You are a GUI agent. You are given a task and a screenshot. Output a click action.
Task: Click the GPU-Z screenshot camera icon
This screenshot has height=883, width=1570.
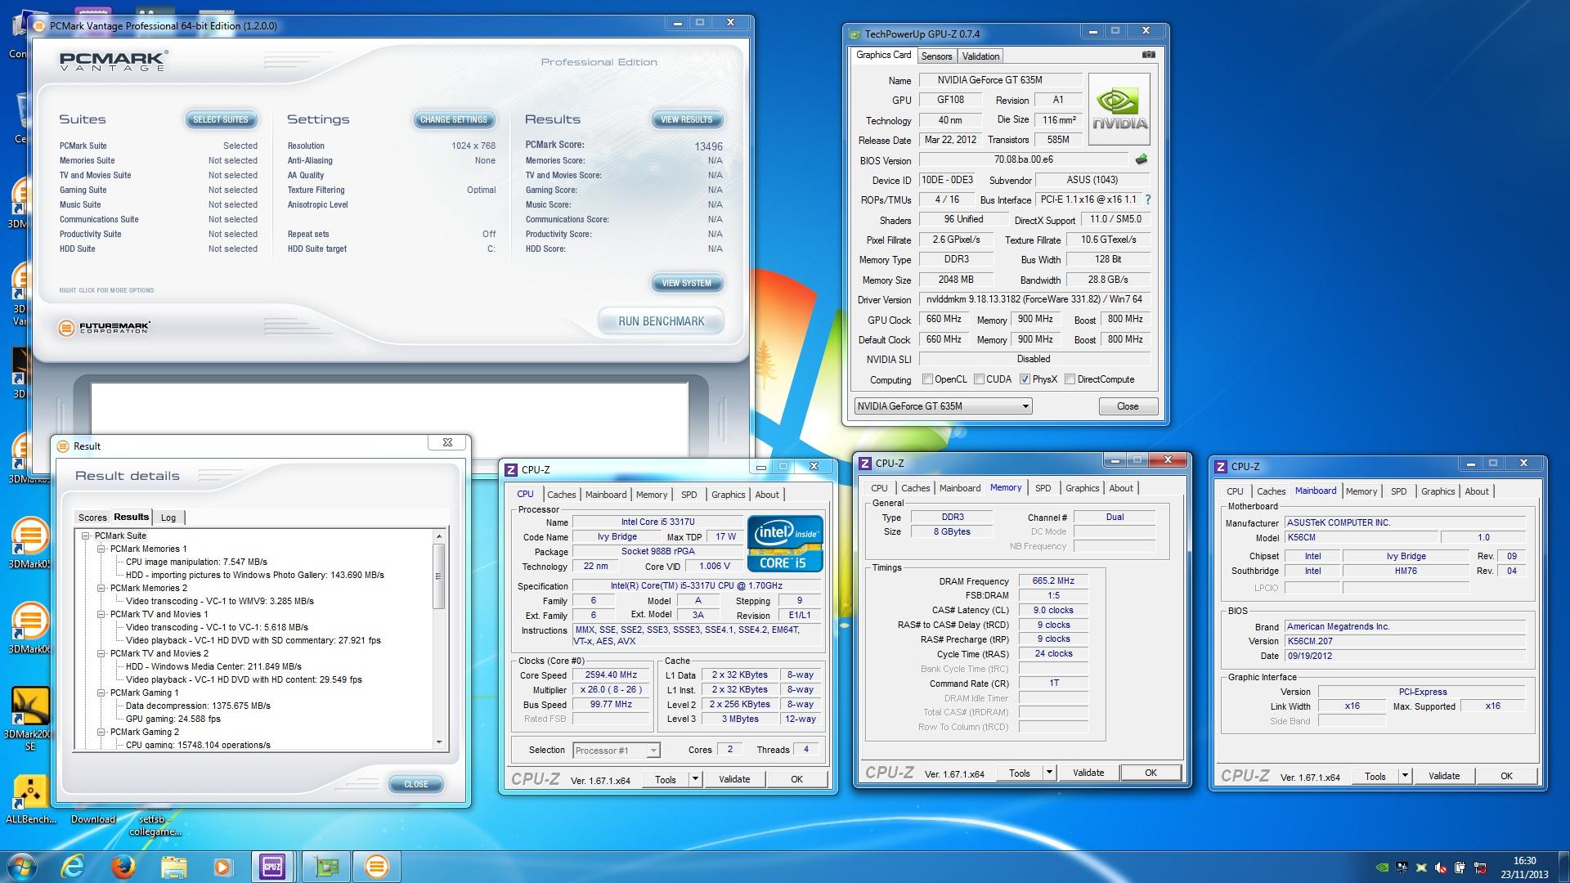tap(1149, 55)
